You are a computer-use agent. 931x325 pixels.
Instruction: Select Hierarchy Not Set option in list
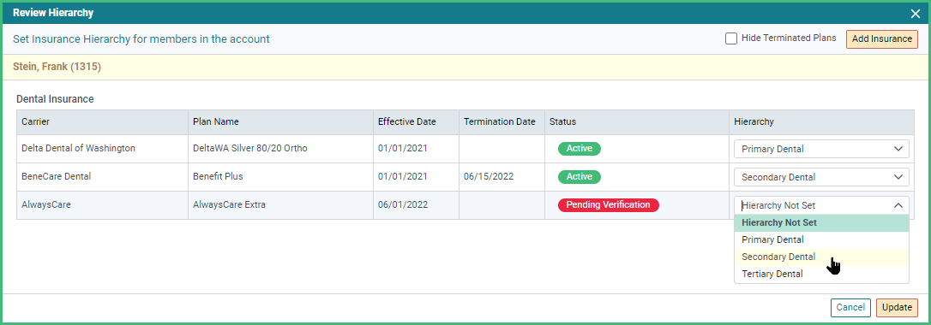coord(821,223)
